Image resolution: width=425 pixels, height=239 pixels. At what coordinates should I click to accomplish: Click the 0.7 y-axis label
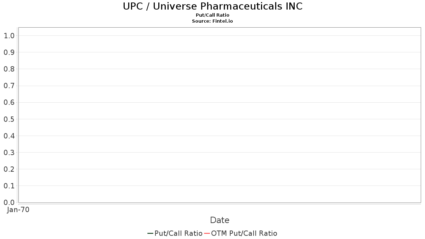(9, 86)
